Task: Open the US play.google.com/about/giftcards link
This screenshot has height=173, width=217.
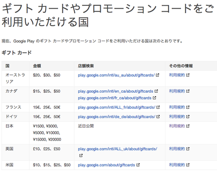Action: pyautogui.click(x=106, y=165)
